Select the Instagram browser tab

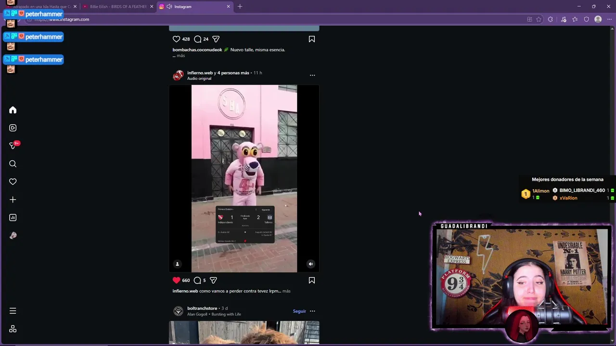(x=195, y=7)
